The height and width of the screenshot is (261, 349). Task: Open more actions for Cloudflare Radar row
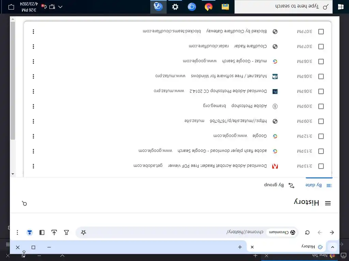point(33,46)
